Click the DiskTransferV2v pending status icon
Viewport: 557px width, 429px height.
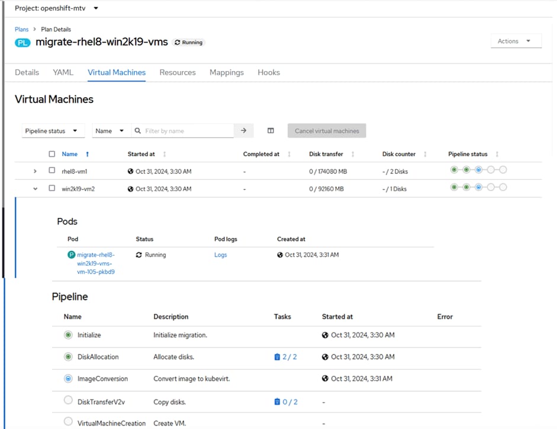click(x=68, y=400)
